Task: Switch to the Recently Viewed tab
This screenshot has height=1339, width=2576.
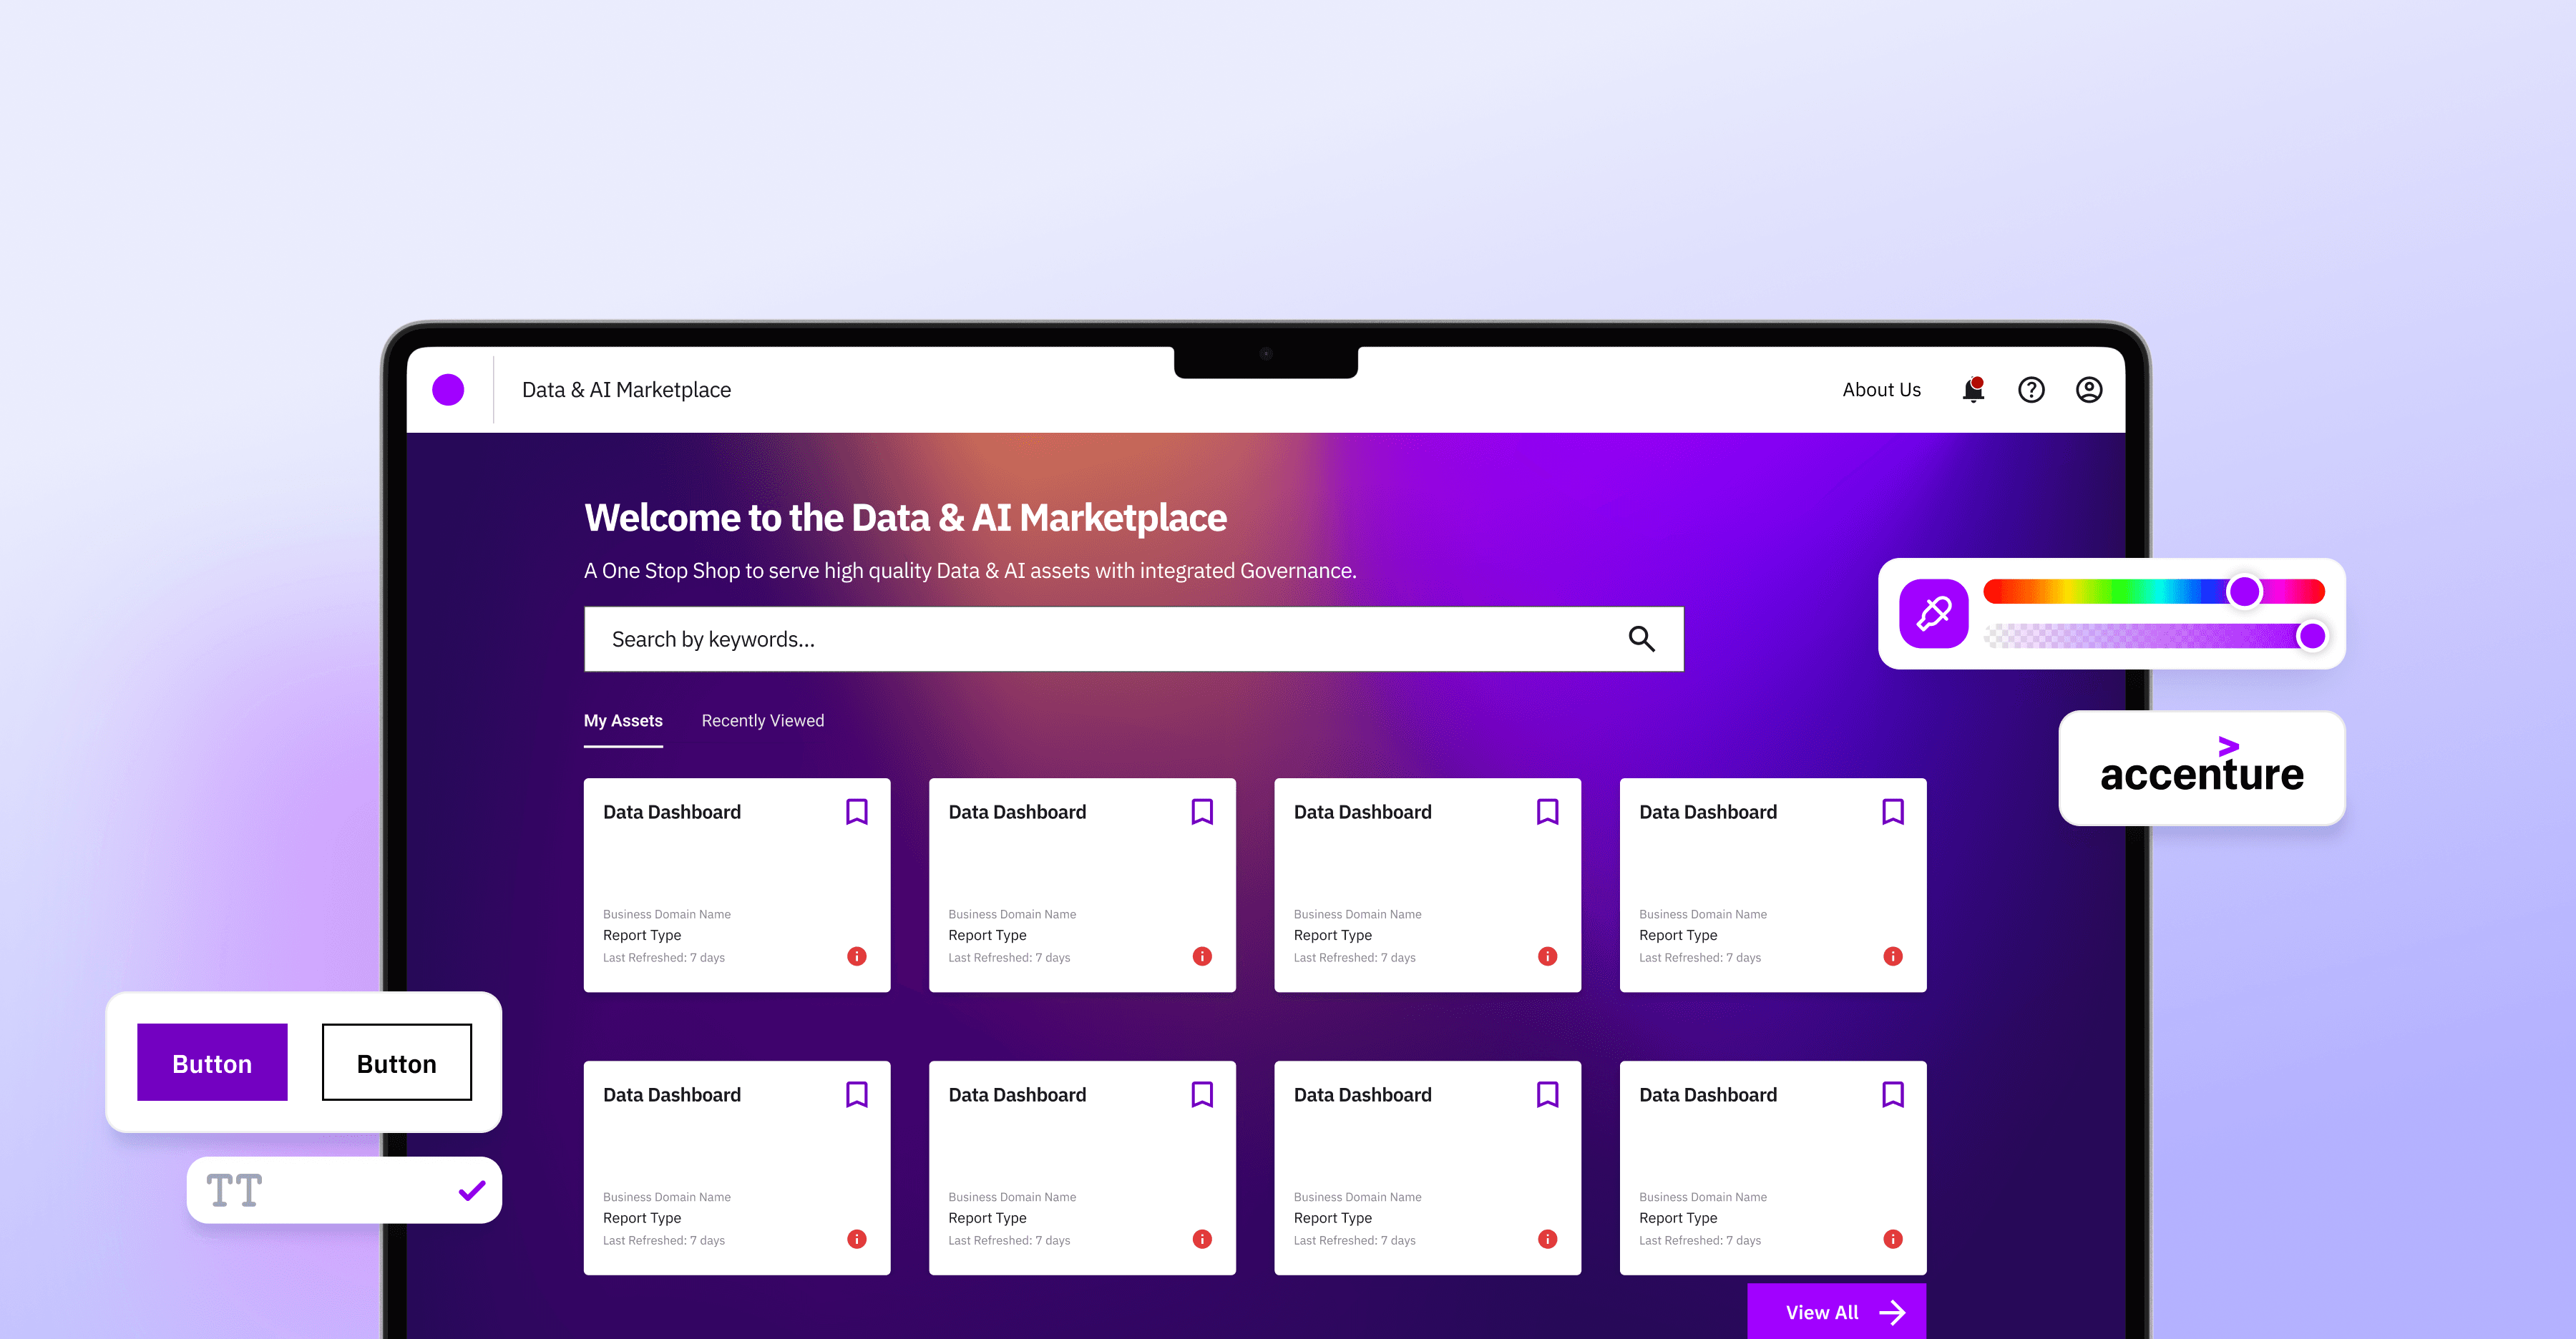Action: click(x=763, y=720)
